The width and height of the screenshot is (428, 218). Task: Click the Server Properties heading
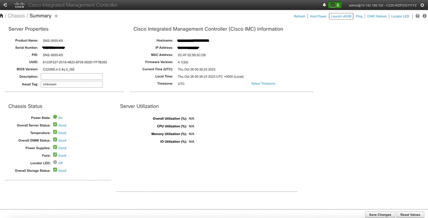click(28, 29)
